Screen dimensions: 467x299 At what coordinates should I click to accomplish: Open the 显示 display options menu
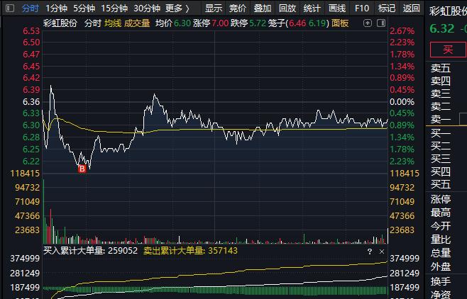(214, 9)
